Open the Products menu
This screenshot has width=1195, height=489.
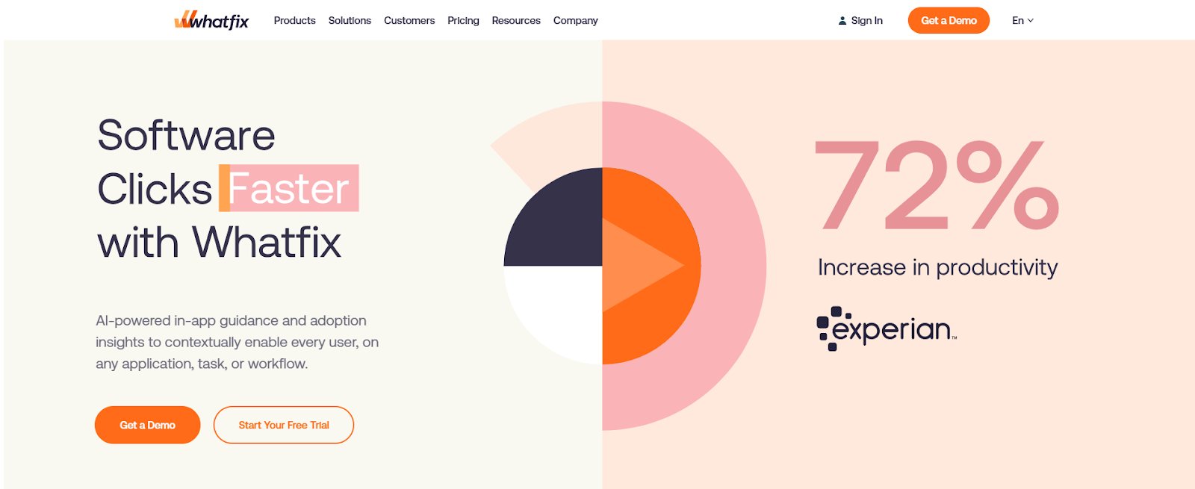(x=294, y=20)
